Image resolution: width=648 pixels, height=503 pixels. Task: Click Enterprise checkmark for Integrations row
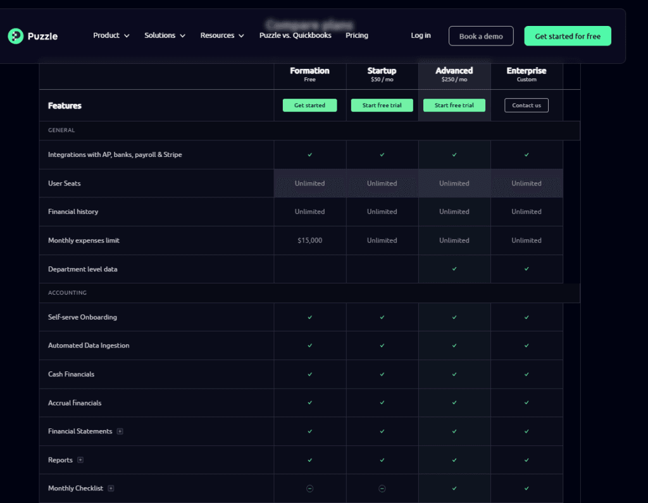(526, 155)
